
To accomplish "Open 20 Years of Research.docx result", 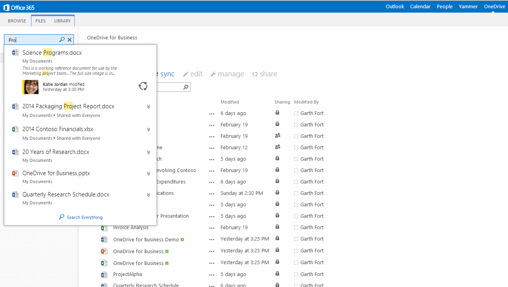I will pyautogui.click(x=56, y=152).
